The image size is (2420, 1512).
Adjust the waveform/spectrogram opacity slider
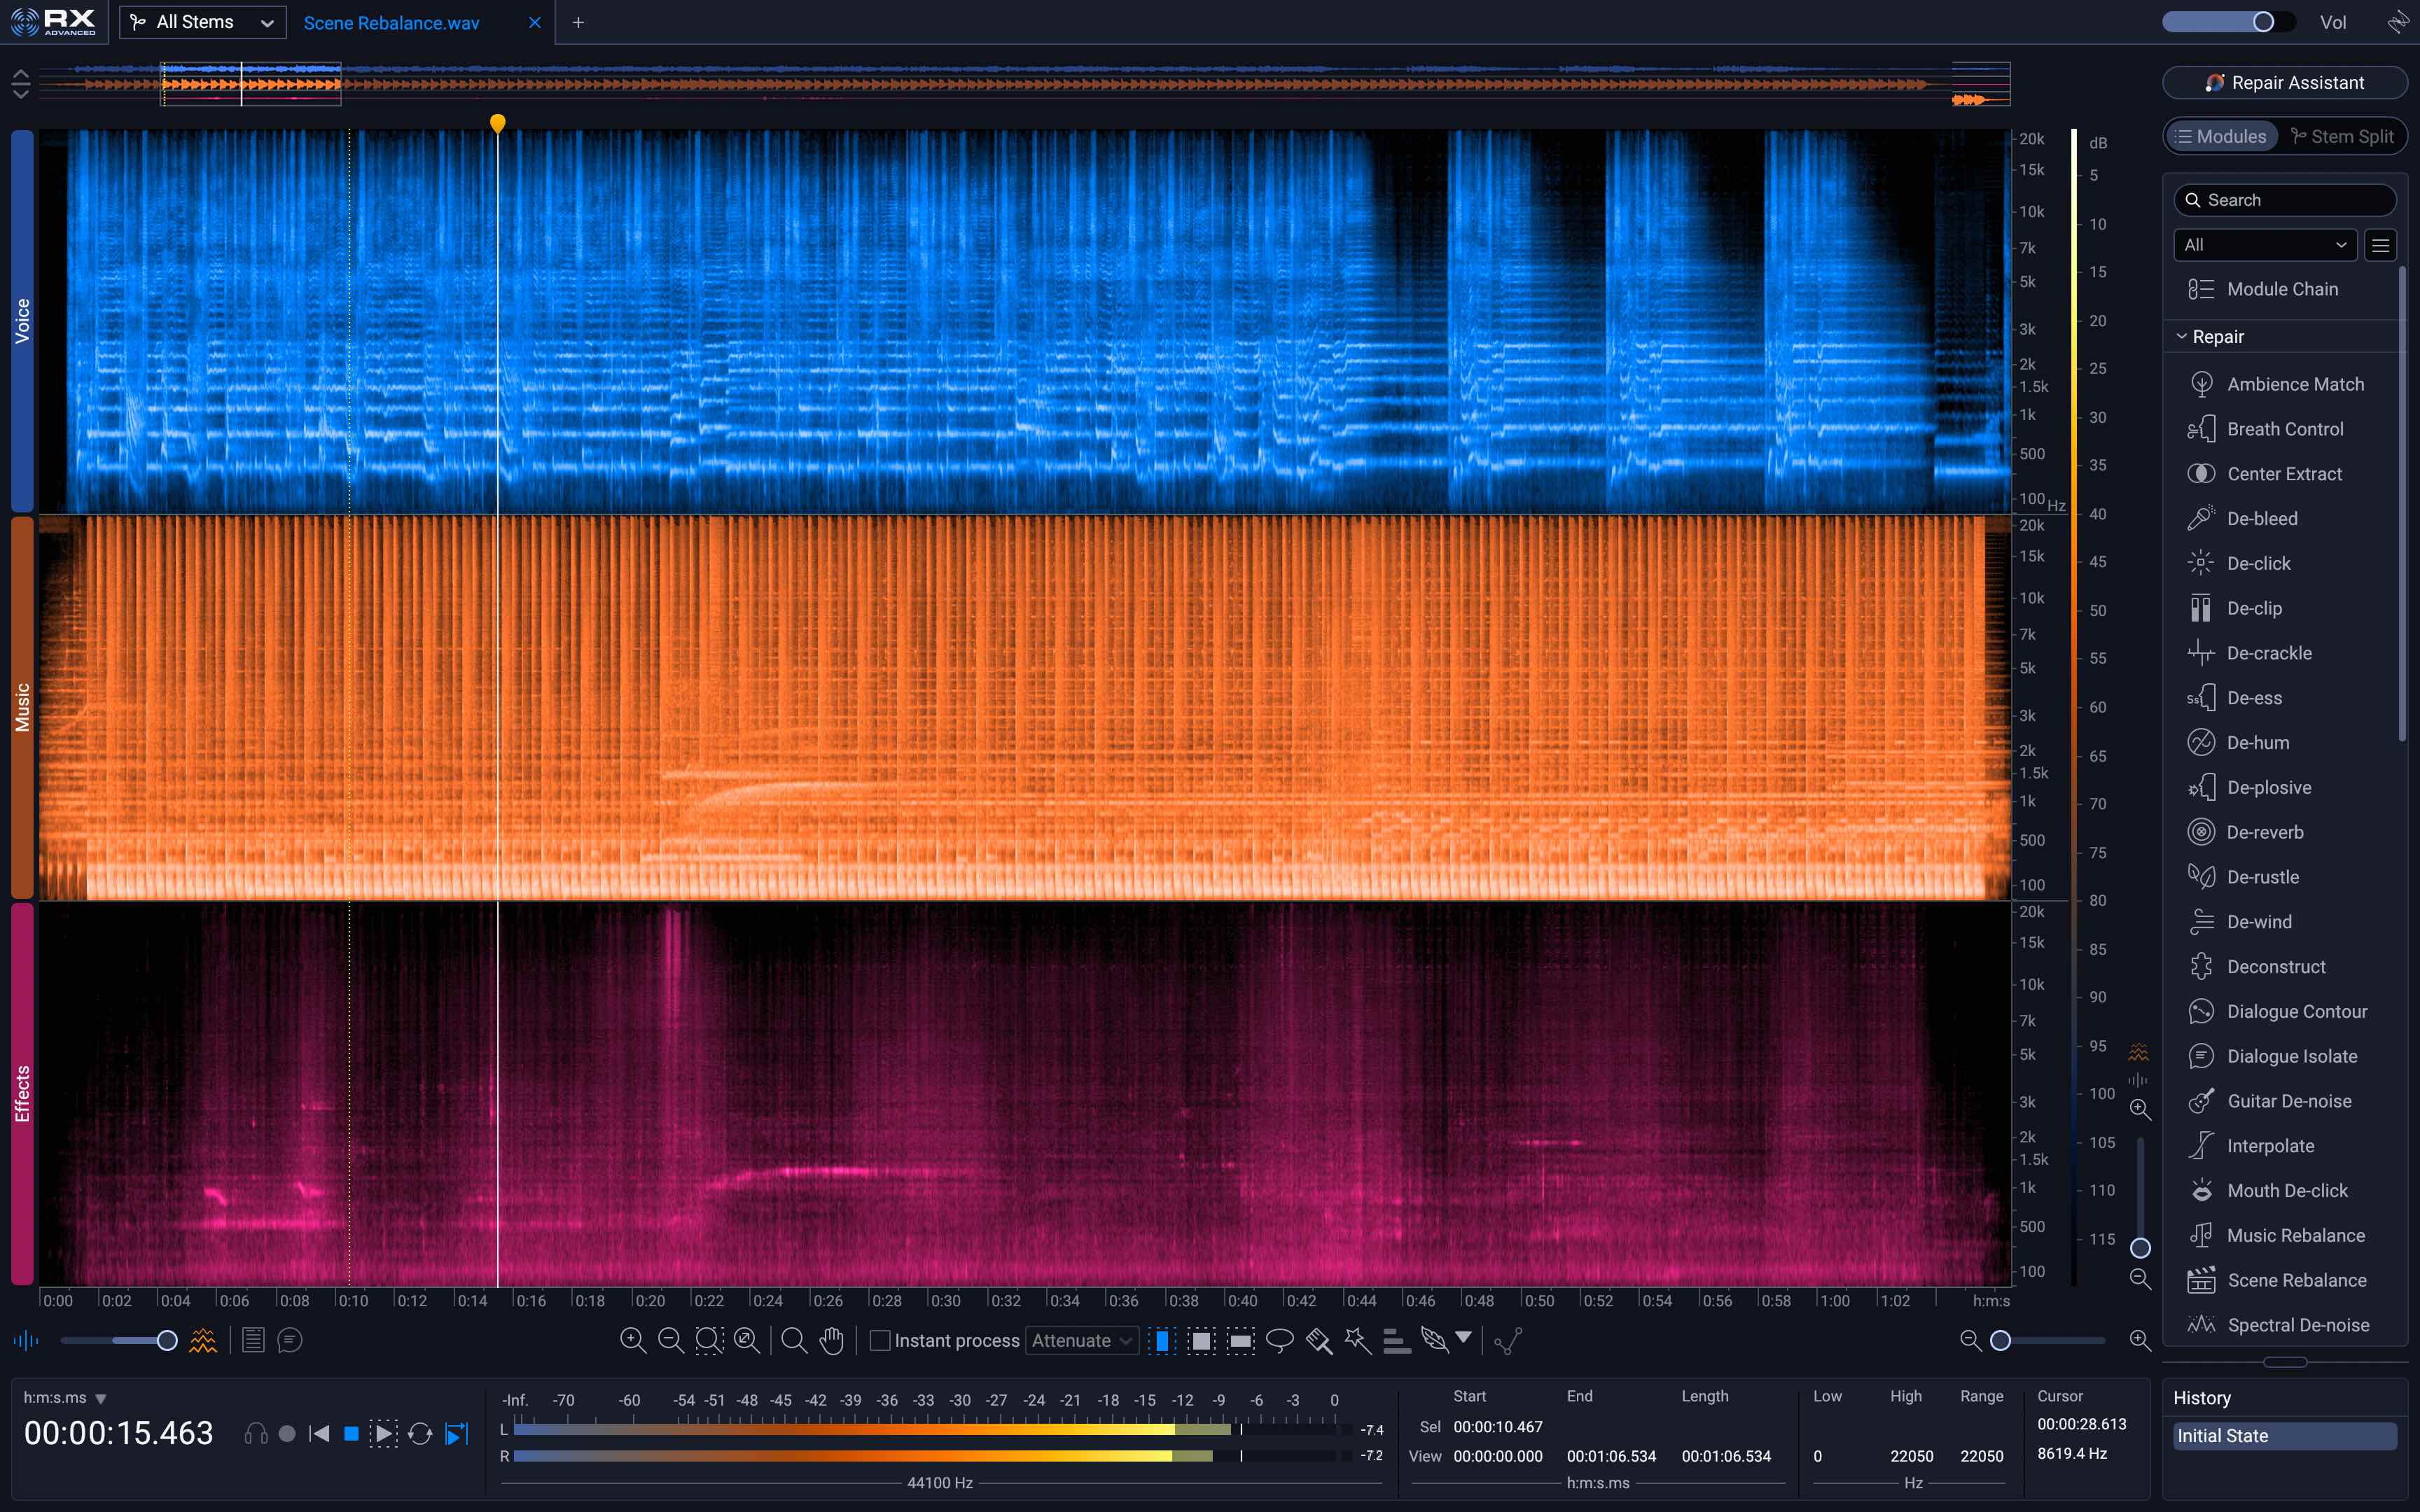(167, 1340)
